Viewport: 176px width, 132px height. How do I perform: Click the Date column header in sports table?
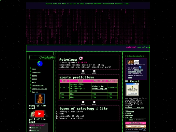65,81
